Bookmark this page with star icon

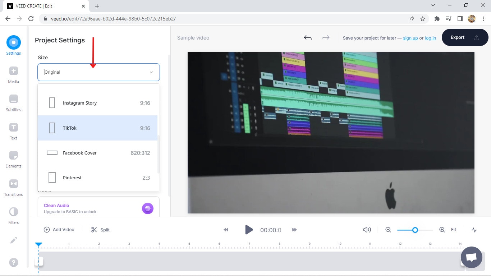tap(423, 19)
